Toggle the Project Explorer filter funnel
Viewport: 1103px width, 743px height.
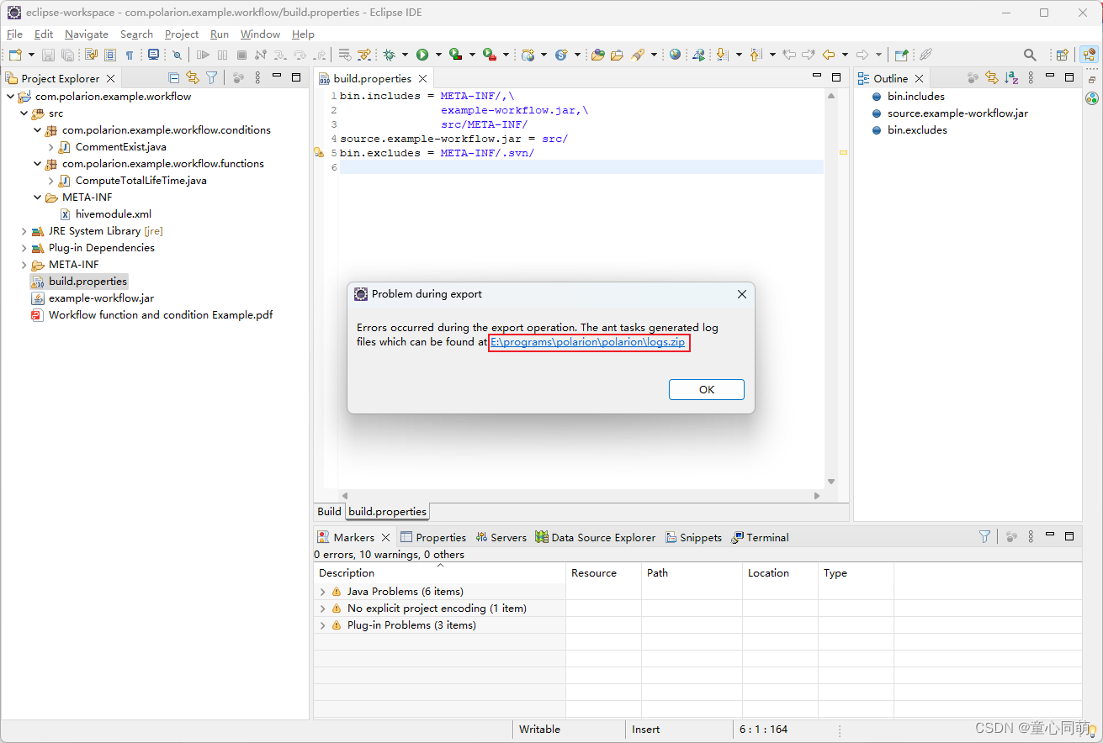pyautogui.click(x=212, y=77)
